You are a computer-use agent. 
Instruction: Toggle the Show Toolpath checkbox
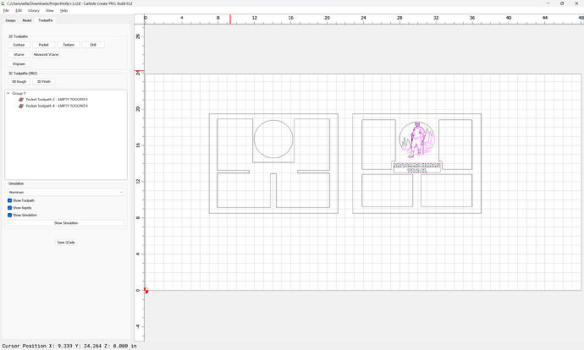9,200
